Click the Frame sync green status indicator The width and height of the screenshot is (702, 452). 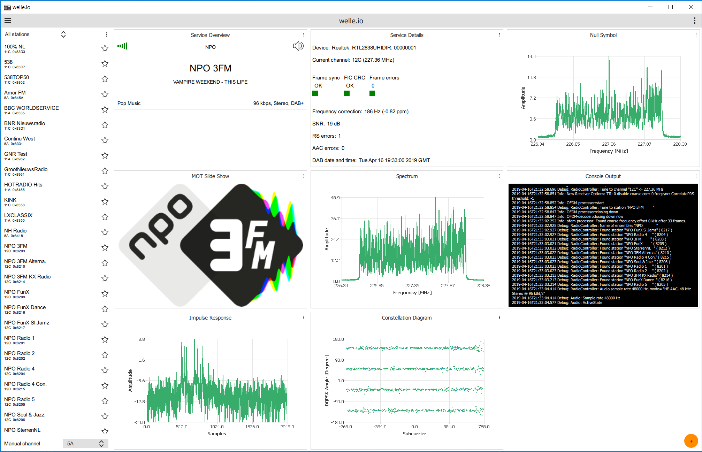(x=315, y=93)
